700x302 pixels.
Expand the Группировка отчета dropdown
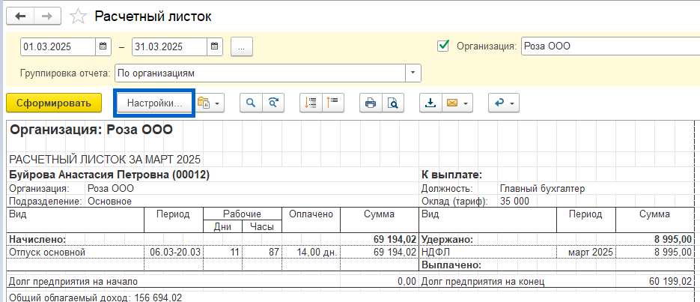(x=413, y=73)
